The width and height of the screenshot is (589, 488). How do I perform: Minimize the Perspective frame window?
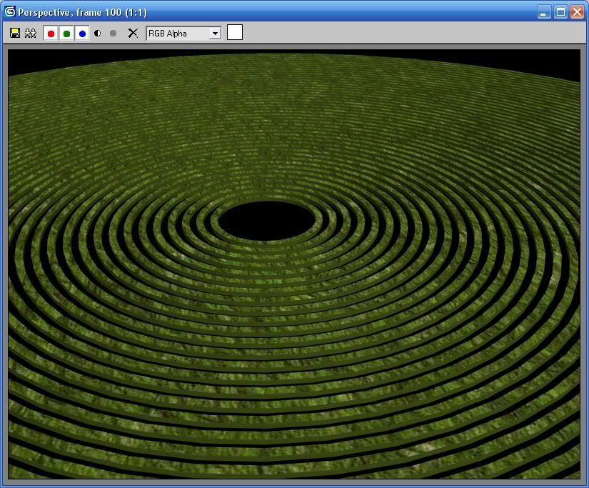(x=543, y=12)
